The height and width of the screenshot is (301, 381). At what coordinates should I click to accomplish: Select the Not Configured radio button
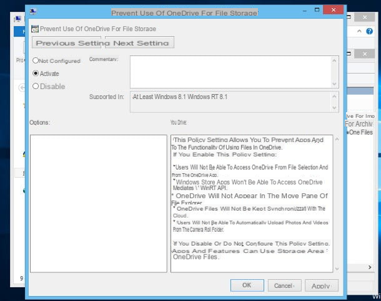[36, 60]
